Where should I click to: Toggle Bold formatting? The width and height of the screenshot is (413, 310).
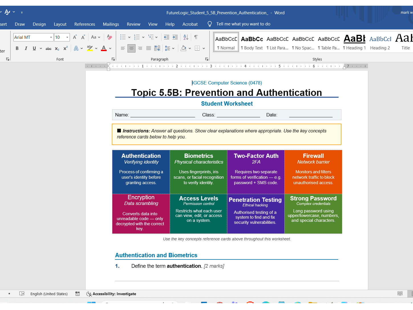tap(17, 48)
